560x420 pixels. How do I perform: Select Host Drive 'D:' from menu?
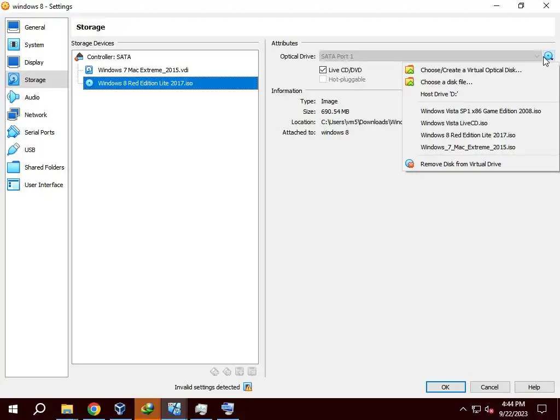click(x=480, y=94)
